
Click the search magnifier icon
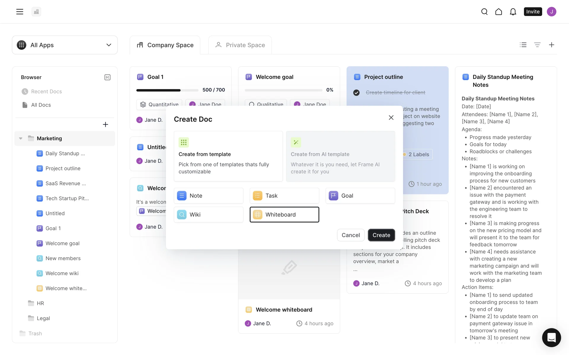pos(484,12)
